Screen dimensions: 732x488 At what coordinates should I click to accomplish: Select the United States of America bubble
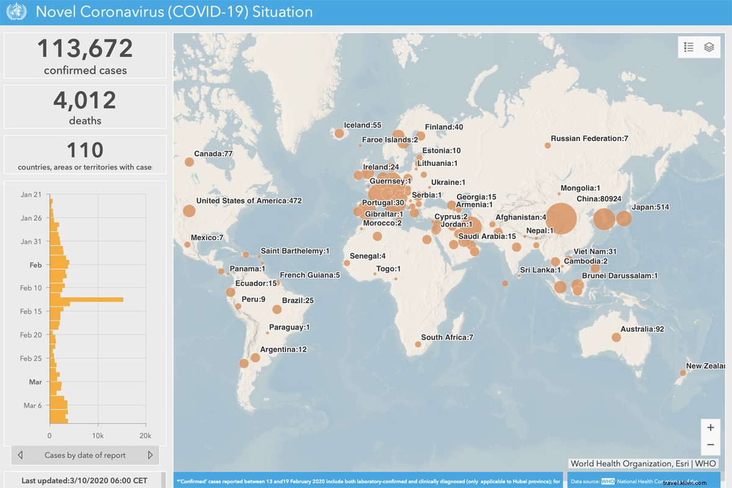(x=188, y=211)
